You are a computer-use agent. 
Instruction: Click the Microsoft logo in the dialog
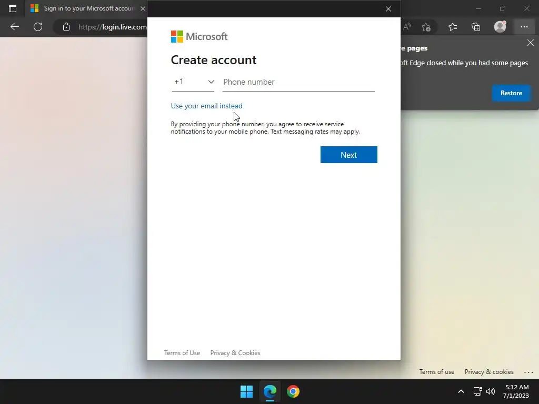tap(199, 36)
